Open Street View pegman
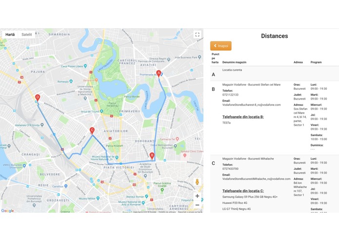Screen dimensions: 339x241 [197, 182]
